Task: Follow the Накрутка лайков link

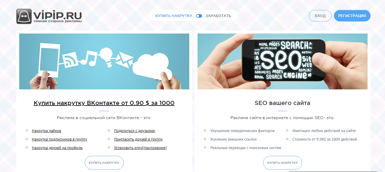Action: point(46,131)
